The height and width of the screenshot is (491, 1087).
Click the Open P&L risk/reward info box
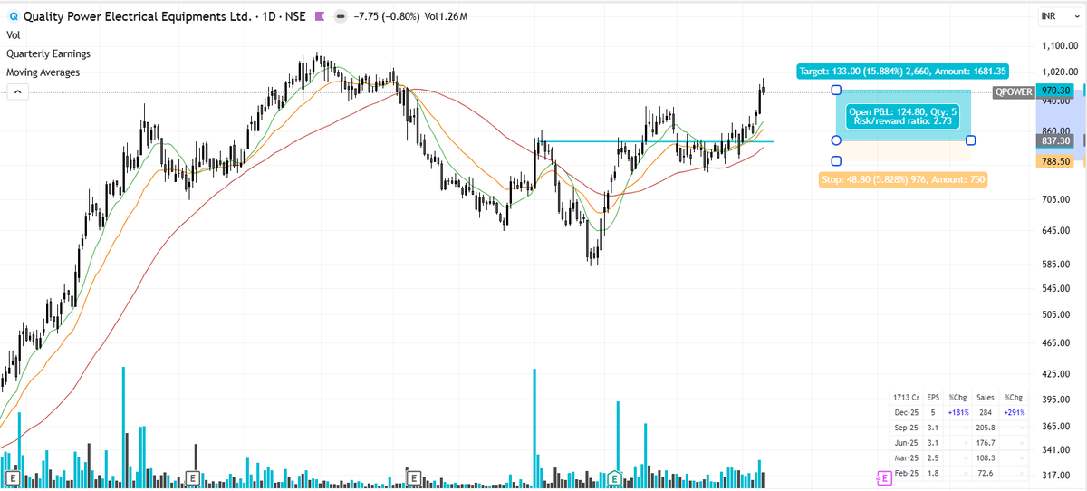pos(903,116)
